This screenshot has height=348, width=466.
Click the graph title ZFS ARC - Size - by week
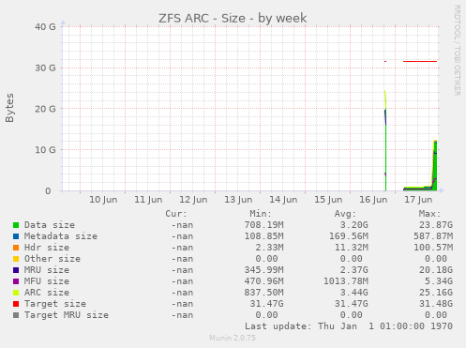(x=233, y=18)
